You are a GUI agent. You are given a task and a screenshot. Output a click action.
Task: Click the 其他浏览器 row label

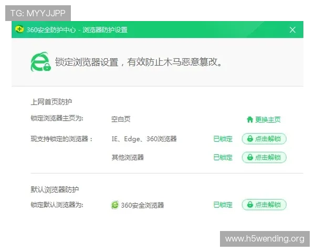128,157
